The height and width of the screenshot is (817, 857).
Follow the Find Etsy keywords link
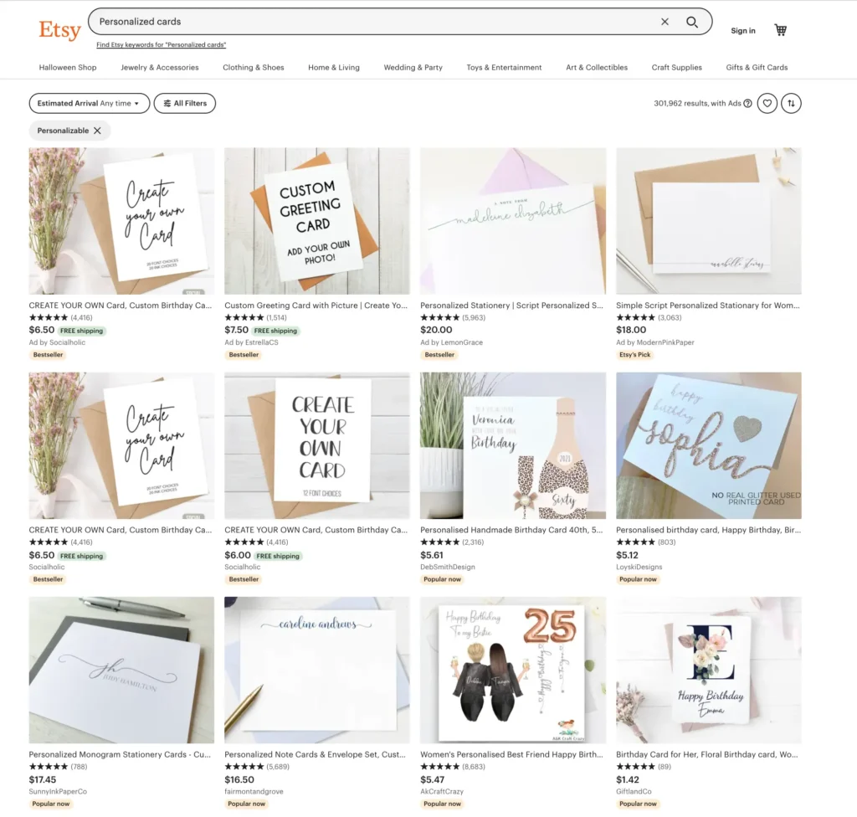click(x=162, y=45)
